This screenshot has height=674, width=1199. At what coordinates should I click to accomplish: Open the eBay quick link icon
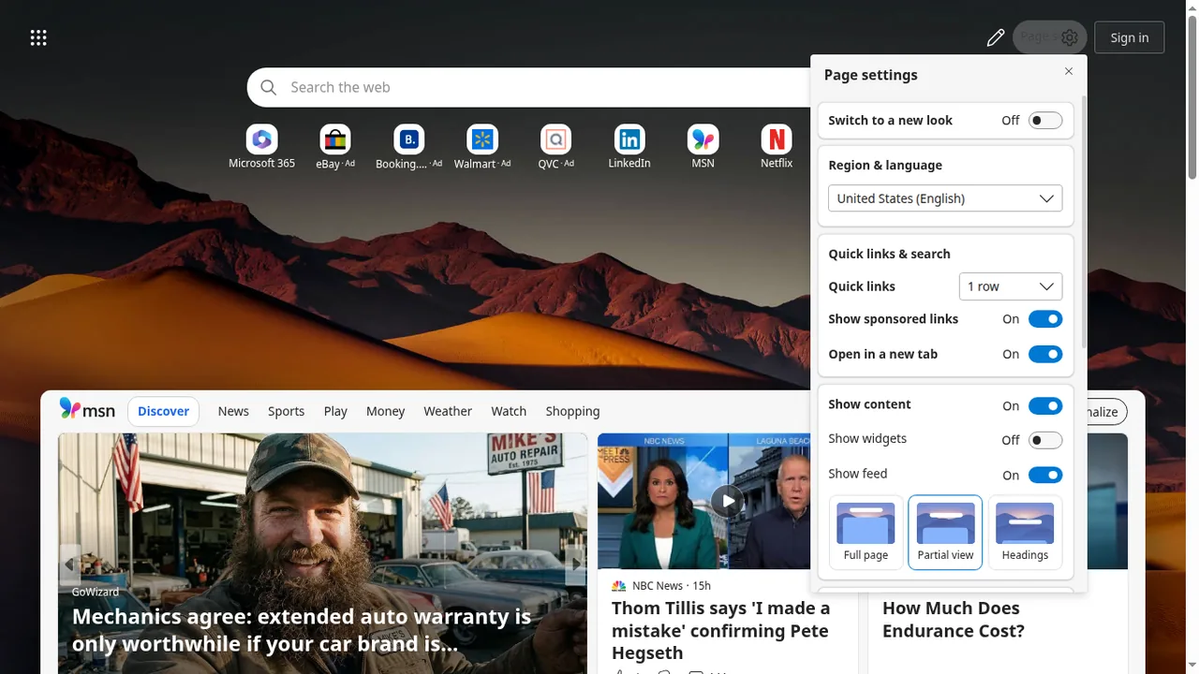pos(335,139)
